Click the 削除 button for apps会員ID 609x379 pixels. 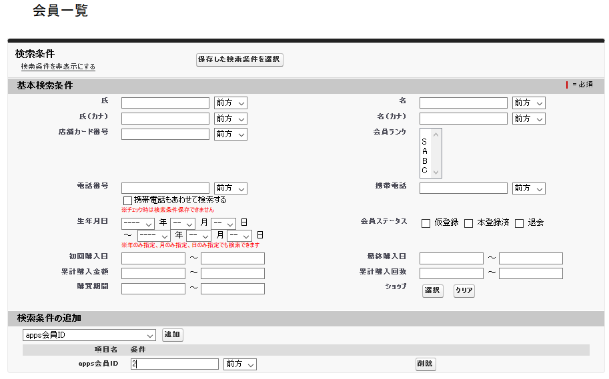click(x=426, y=364)
